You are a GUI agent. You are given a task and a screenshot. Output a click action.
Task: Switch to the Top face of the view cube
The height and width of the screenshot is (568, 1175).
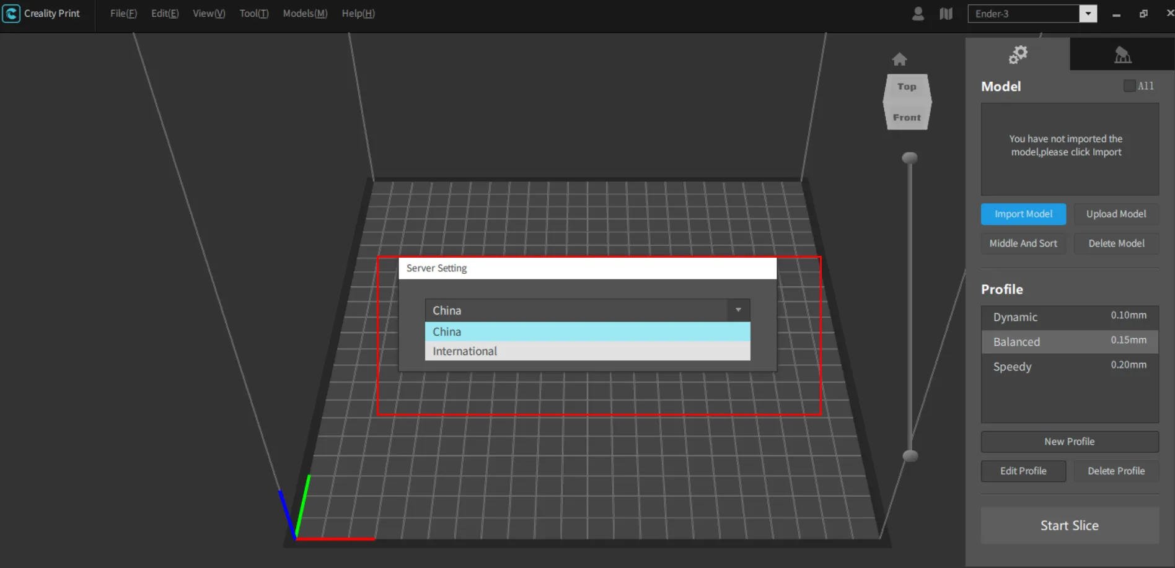tap(907, 87)
